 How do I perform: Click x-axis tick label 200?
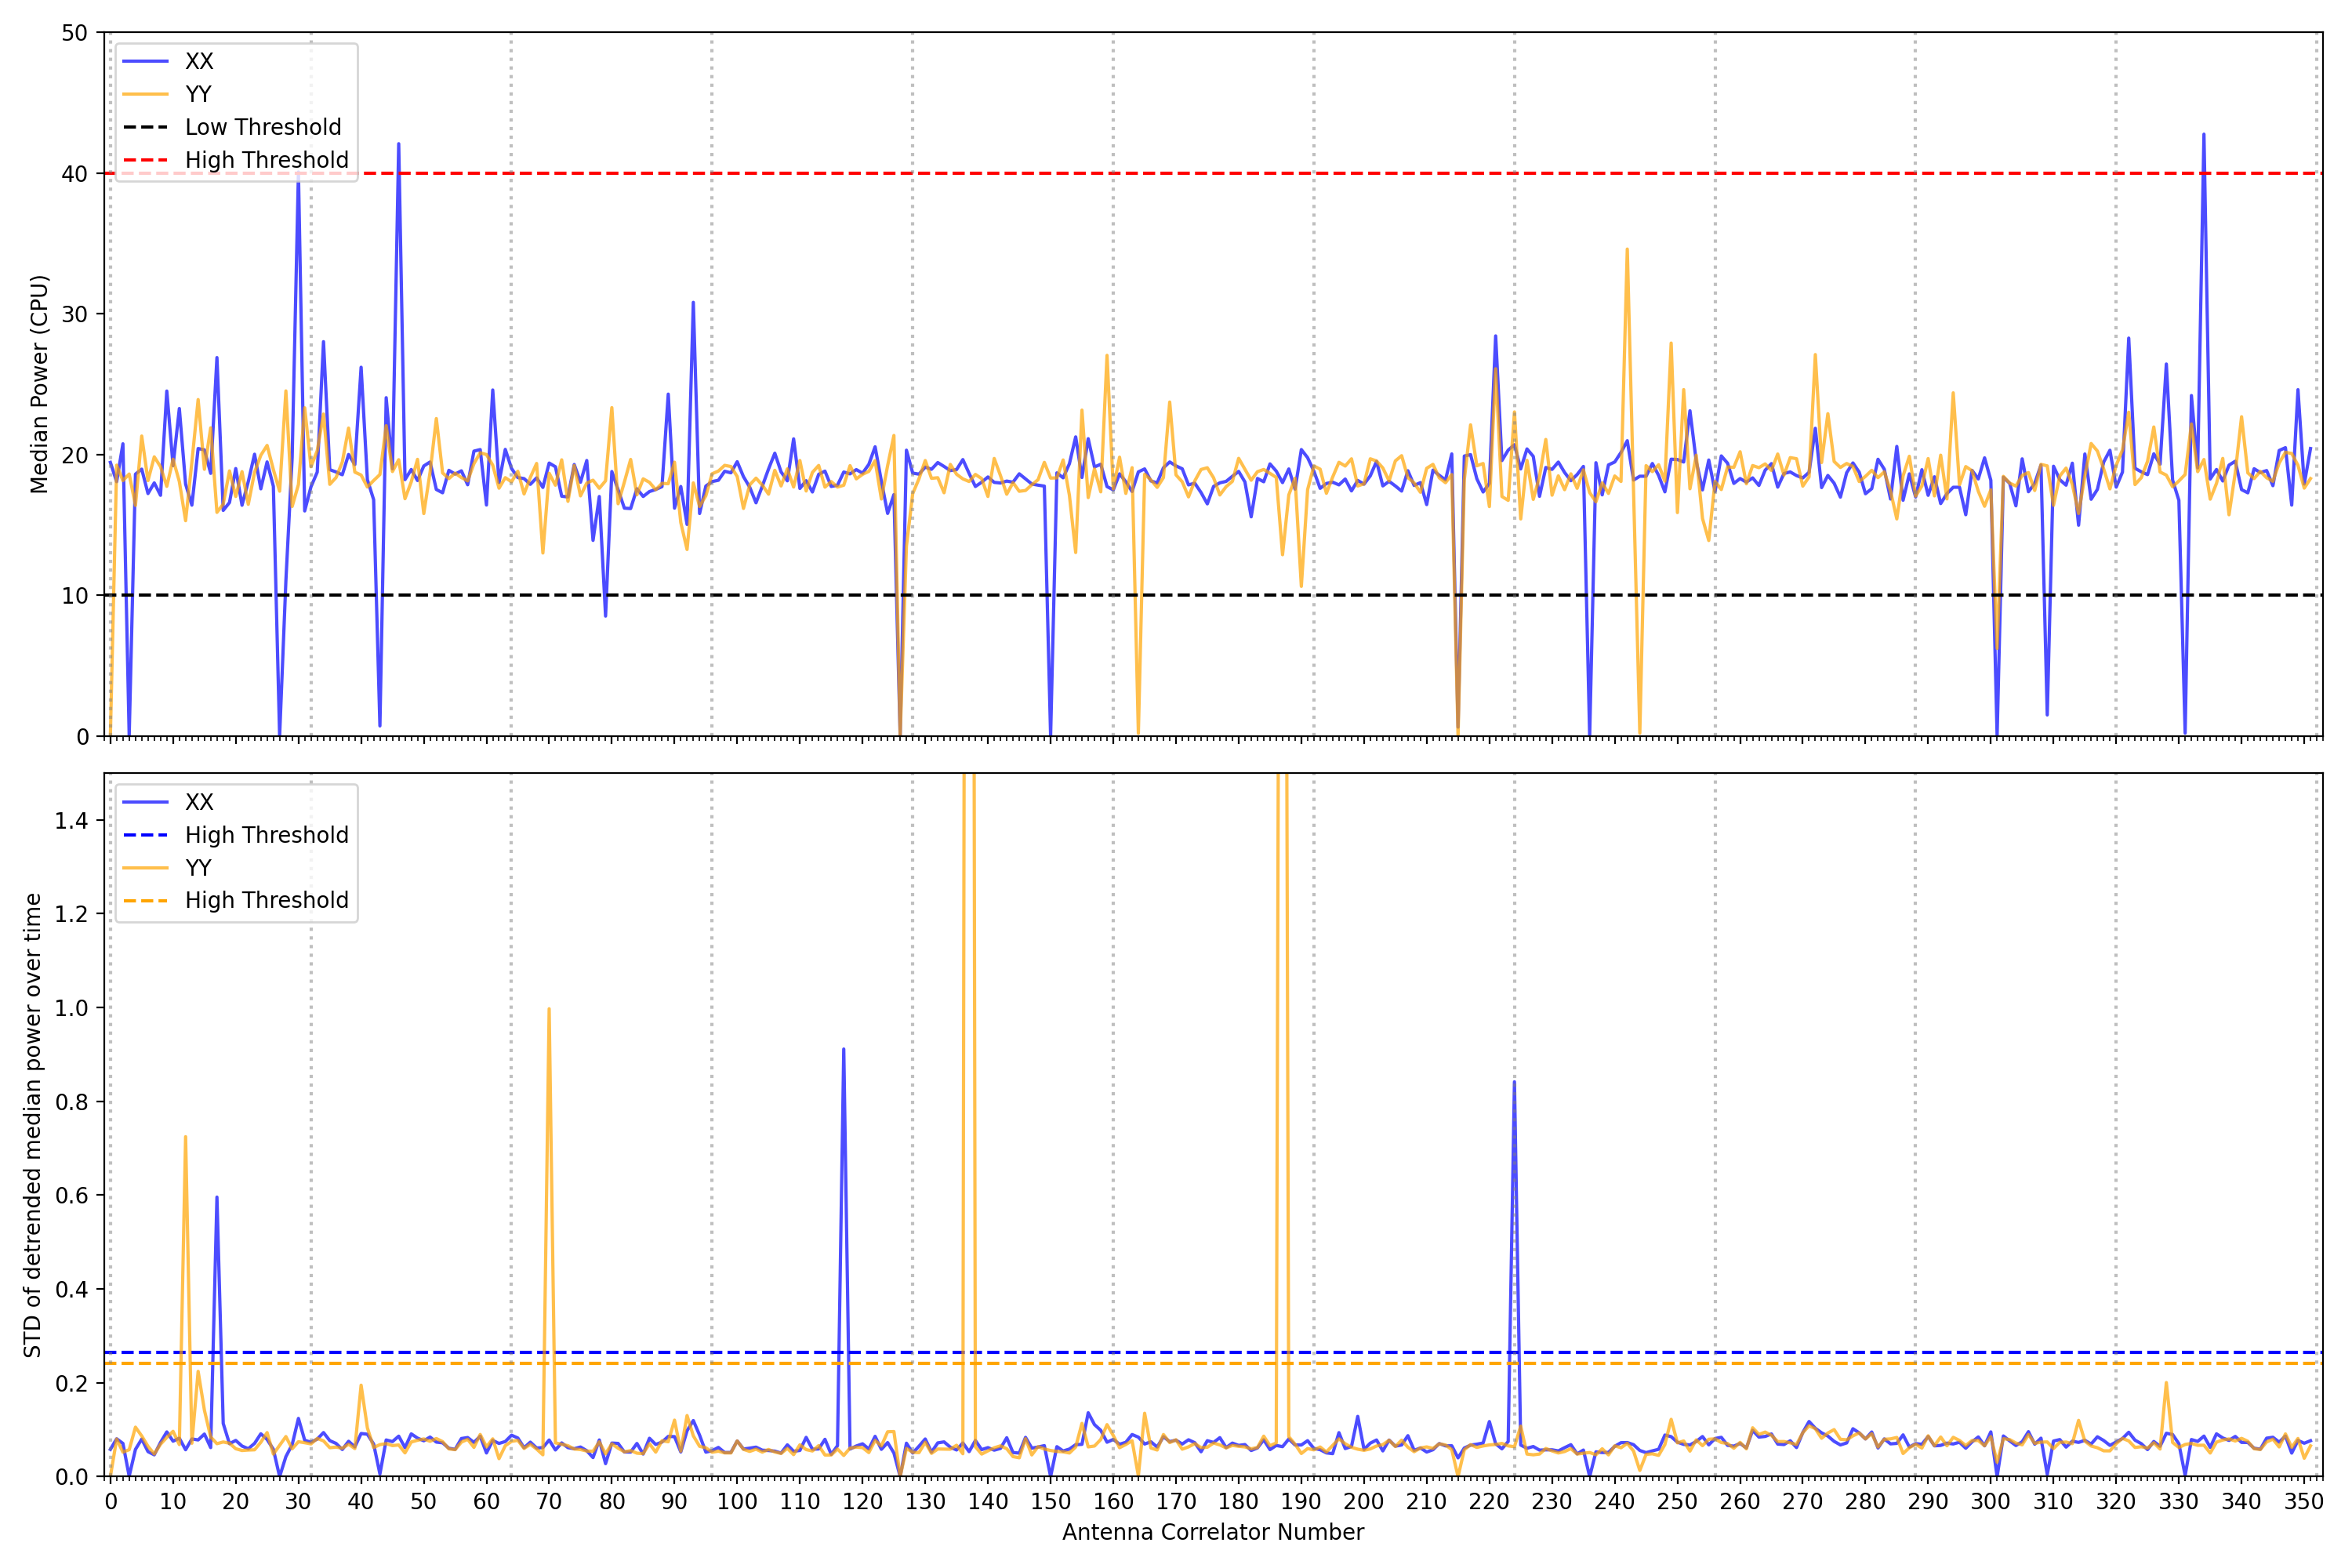coord(1363,1501)
